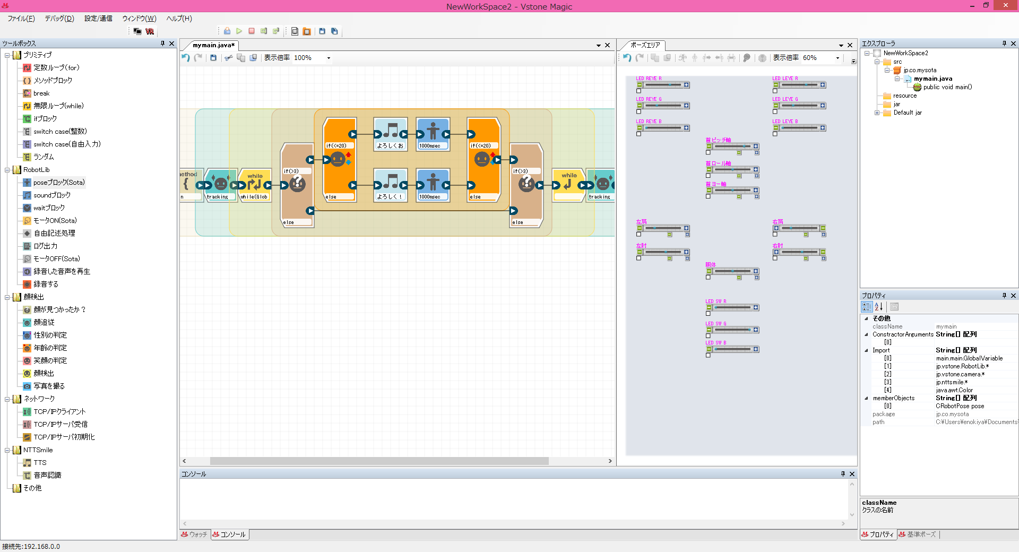Open the 60% pose area zoom dropdown
The height and width of the screenshot is (552, 1019).
pyautogui.click(x=837, y=58)
